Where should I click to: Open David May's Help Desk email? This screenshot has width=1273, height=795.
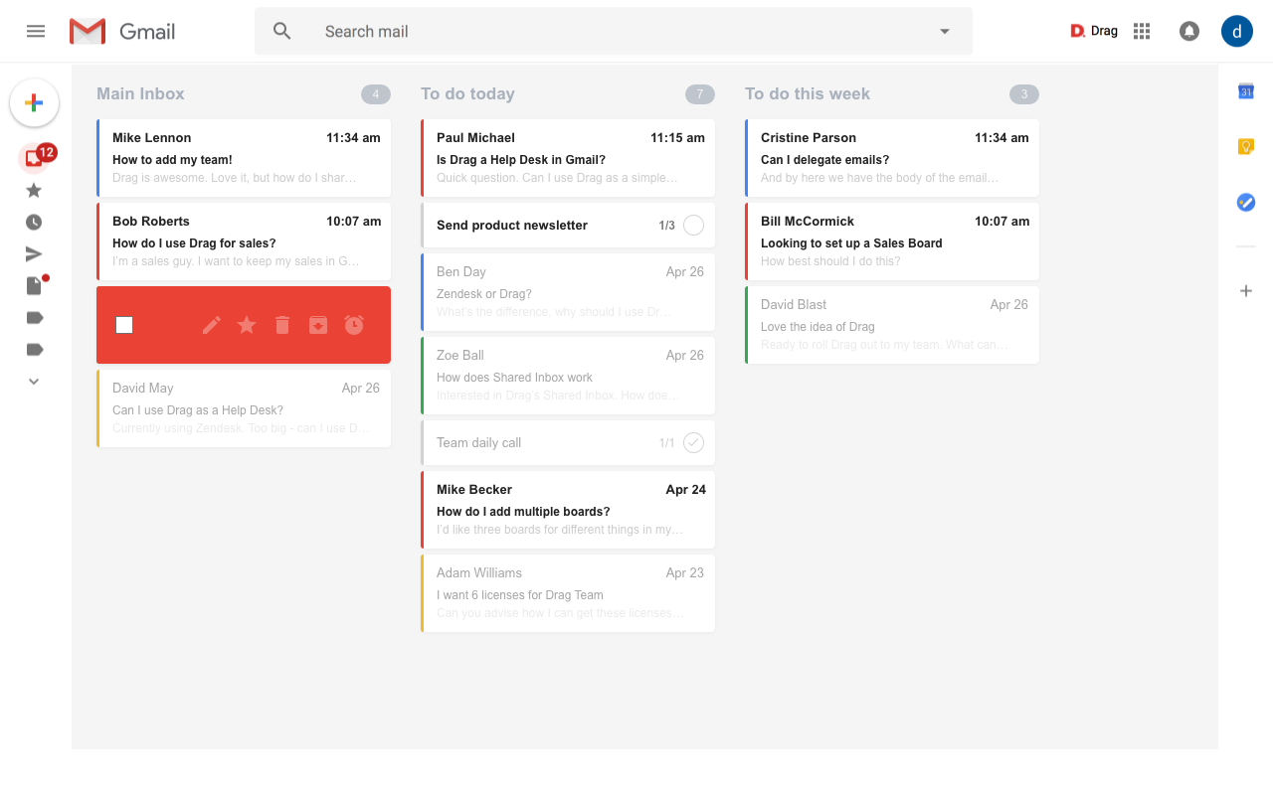(x=244, y=408)
